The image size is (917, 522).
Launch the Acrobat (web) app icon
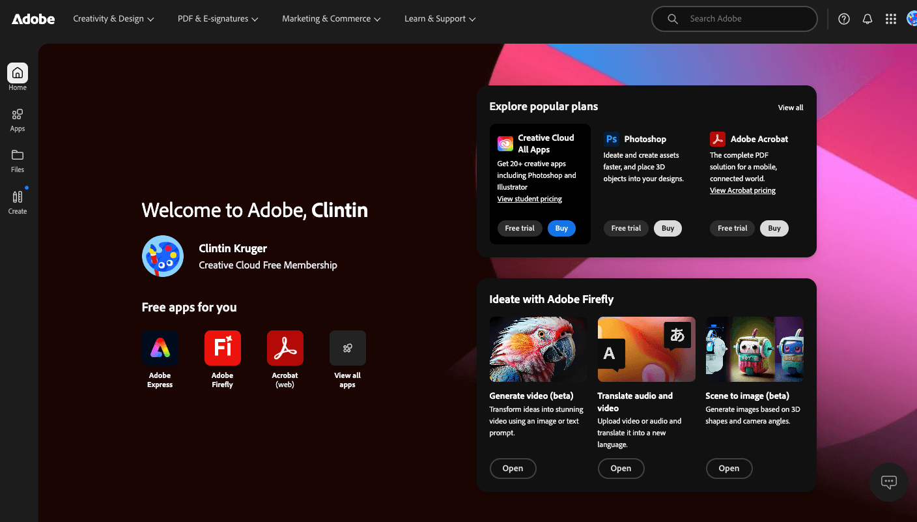(285, 348)
